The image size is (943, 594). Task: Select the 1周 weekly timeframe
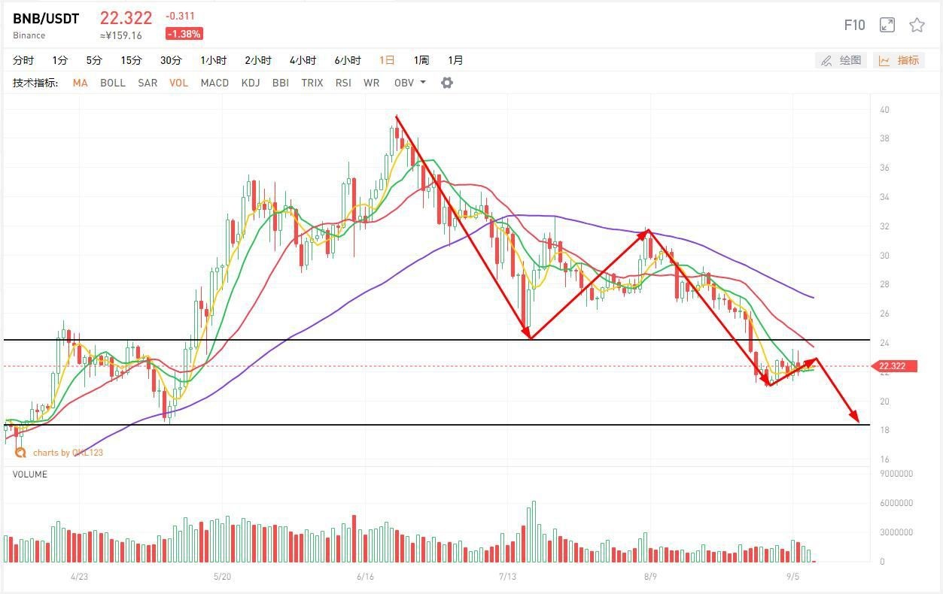421,60
